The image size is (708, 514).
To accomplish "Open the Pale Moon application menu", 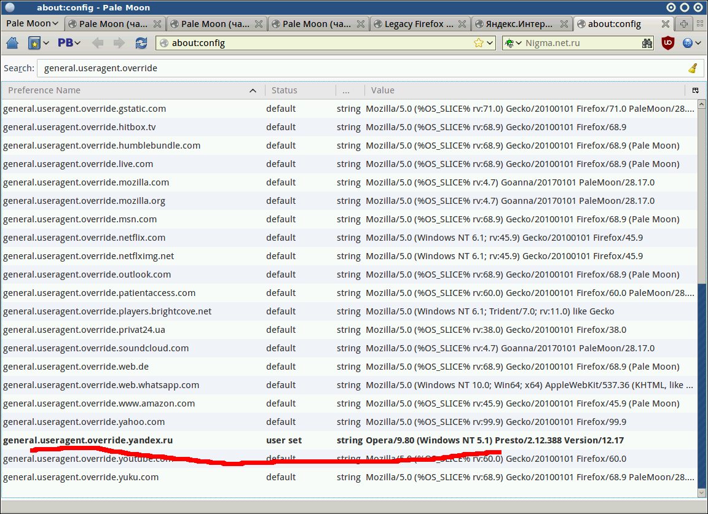I will point(32,24).
